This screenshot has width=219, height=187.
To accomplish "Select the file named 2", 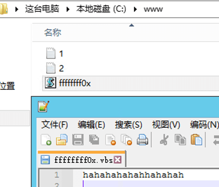I will (x=61, y=68).
